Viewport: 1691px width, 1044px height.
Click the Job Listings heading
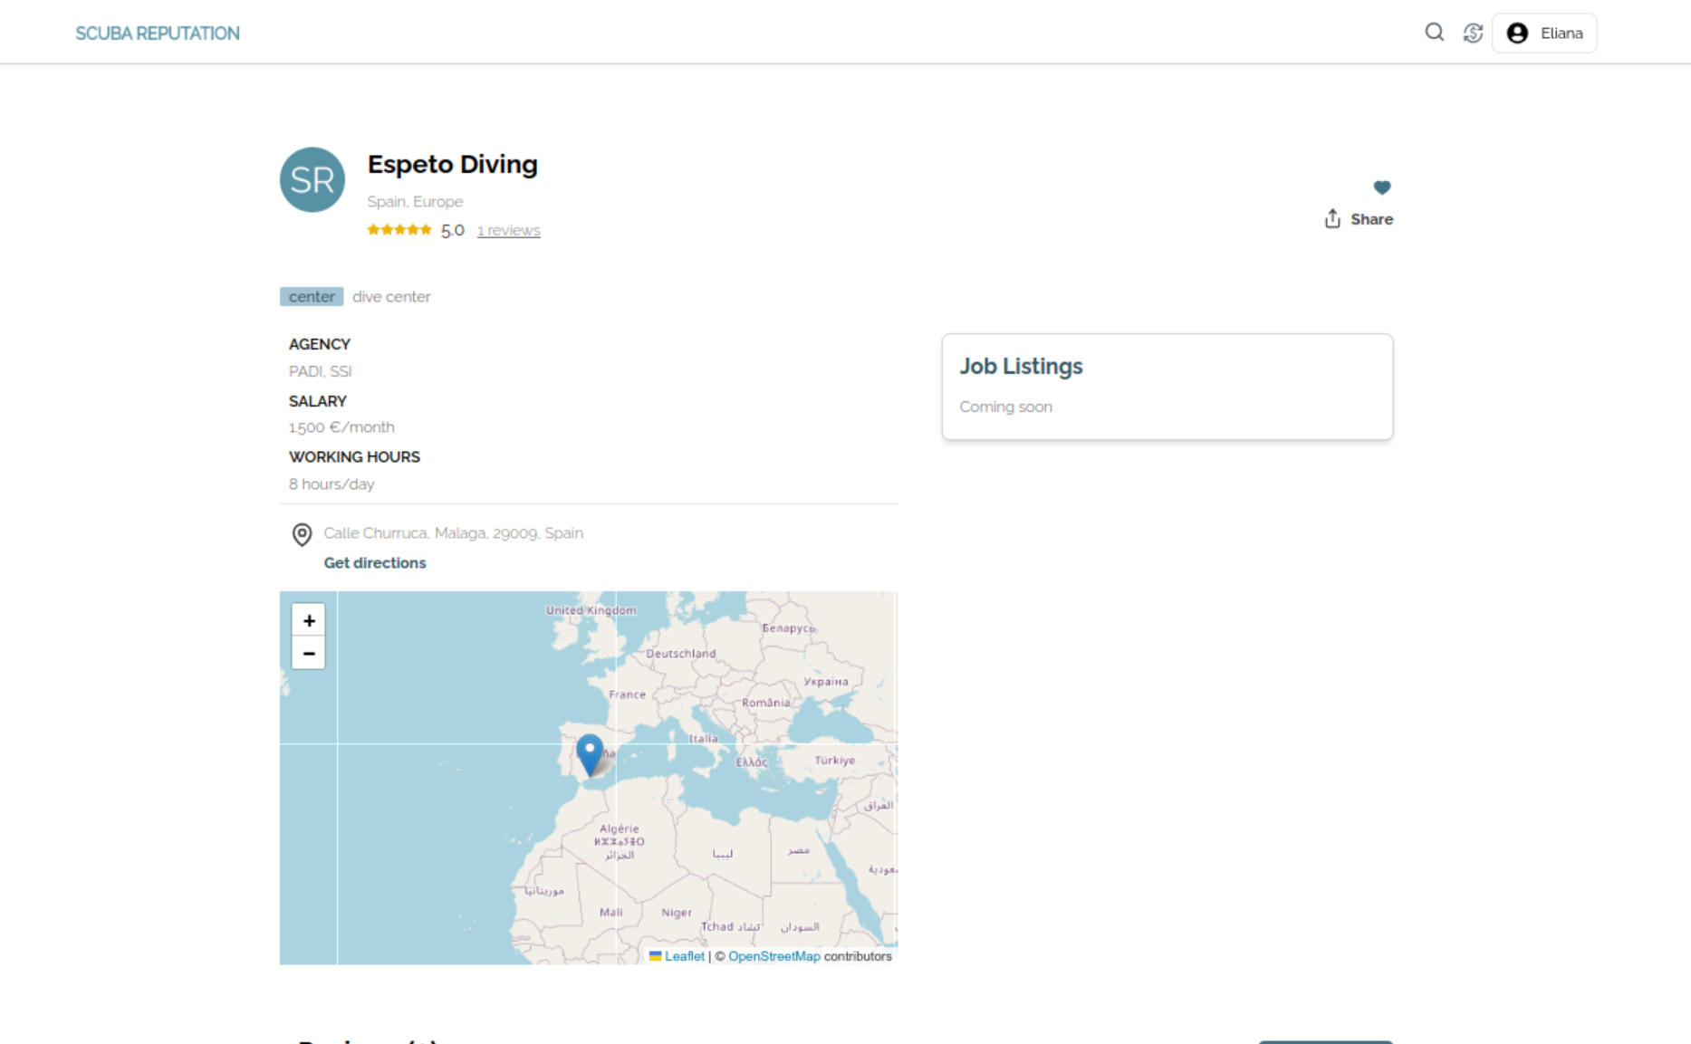point(1021,366)
